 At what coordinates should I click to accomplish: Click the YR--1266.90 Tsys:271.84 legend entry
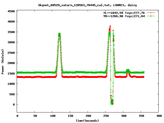(x=124, y=16)
